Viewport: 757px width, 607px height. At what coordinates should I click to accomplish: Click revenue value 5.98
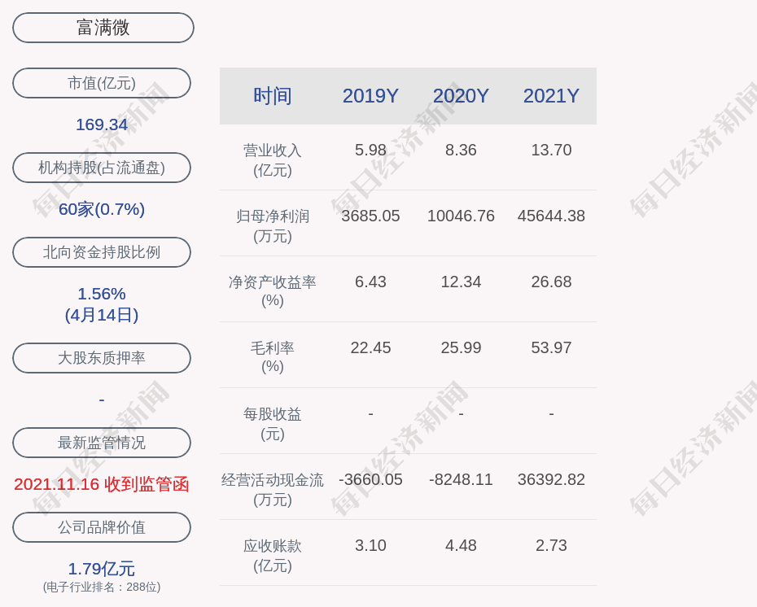click(x=371, y=150)
